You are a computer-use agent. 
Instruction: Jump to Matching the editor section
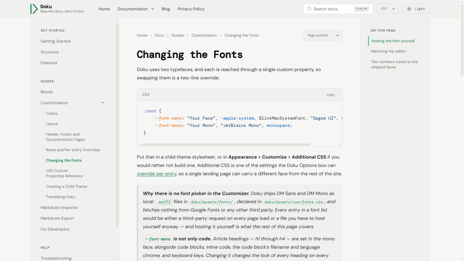pyautogui.click(x=388, y=51)
